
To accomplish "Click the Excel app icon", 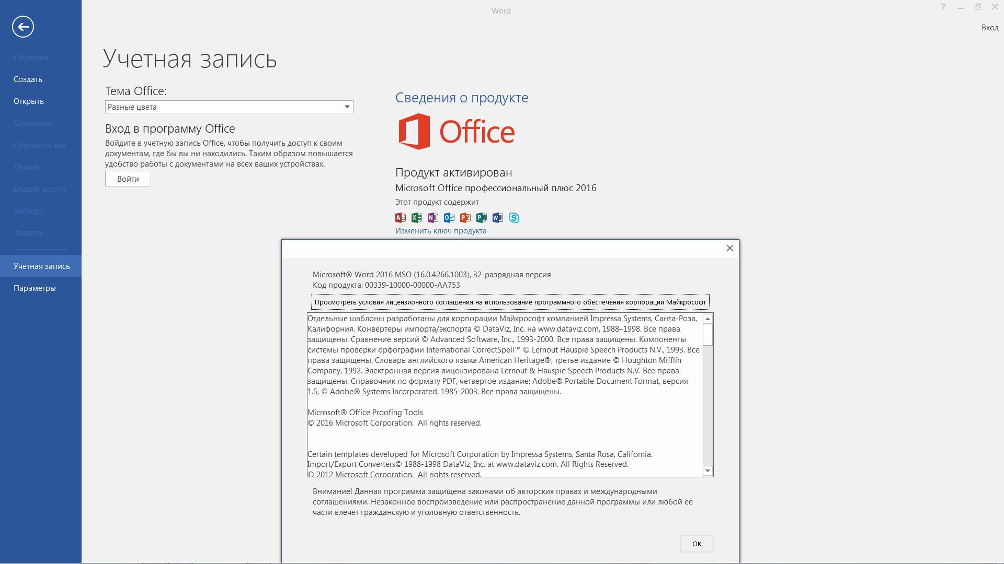I will click(417, 218).
